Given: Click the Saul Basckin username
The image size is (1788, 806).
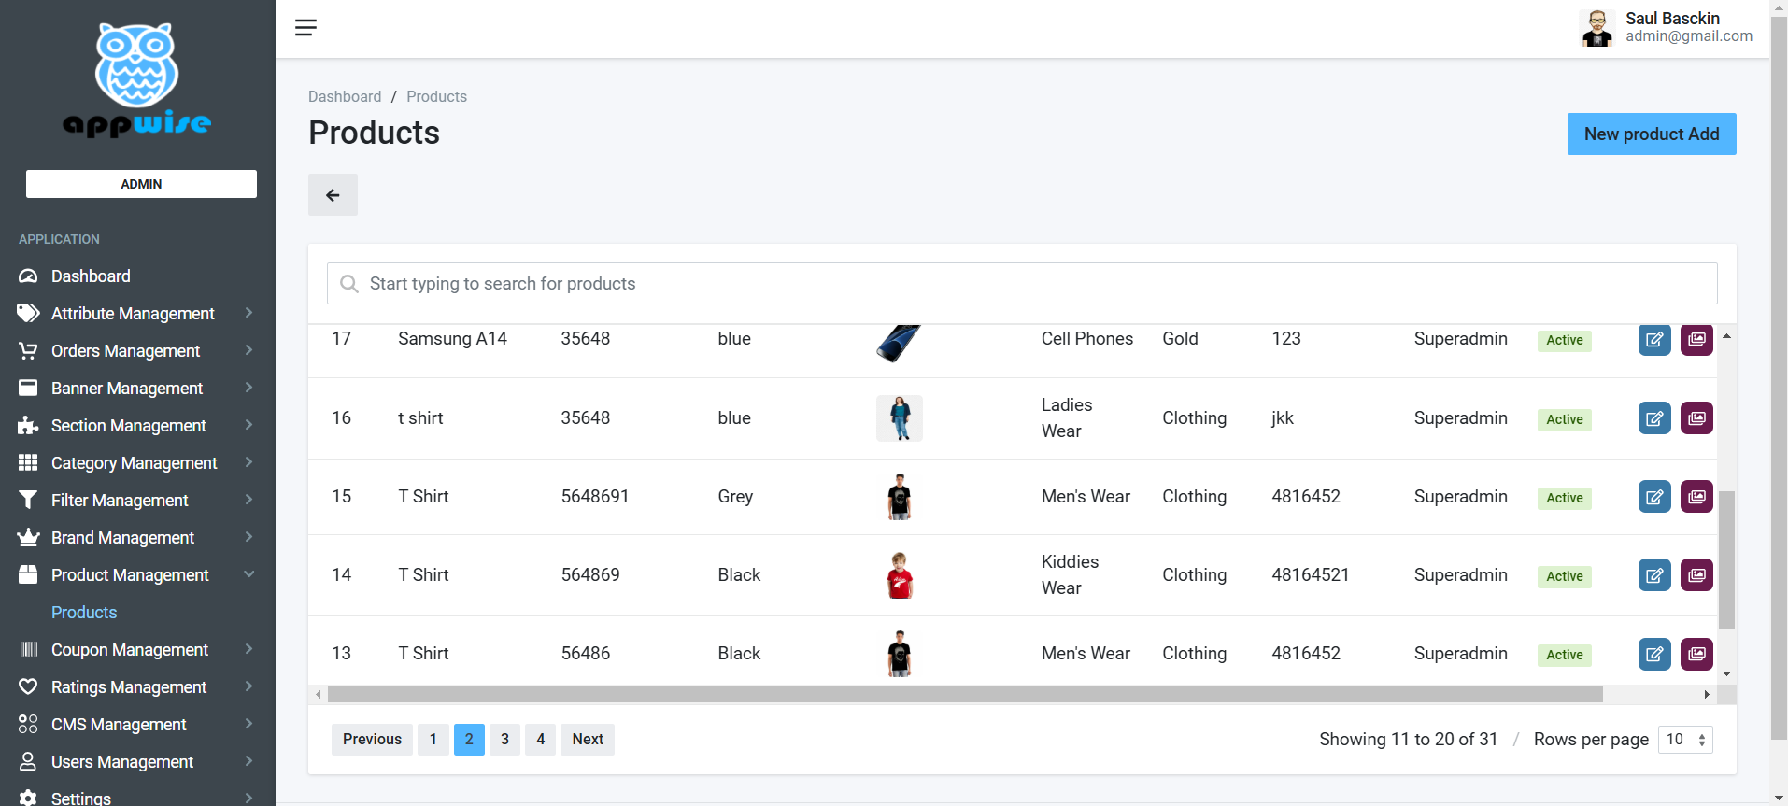Looking at the screenshot, I should pos(1672,19).
